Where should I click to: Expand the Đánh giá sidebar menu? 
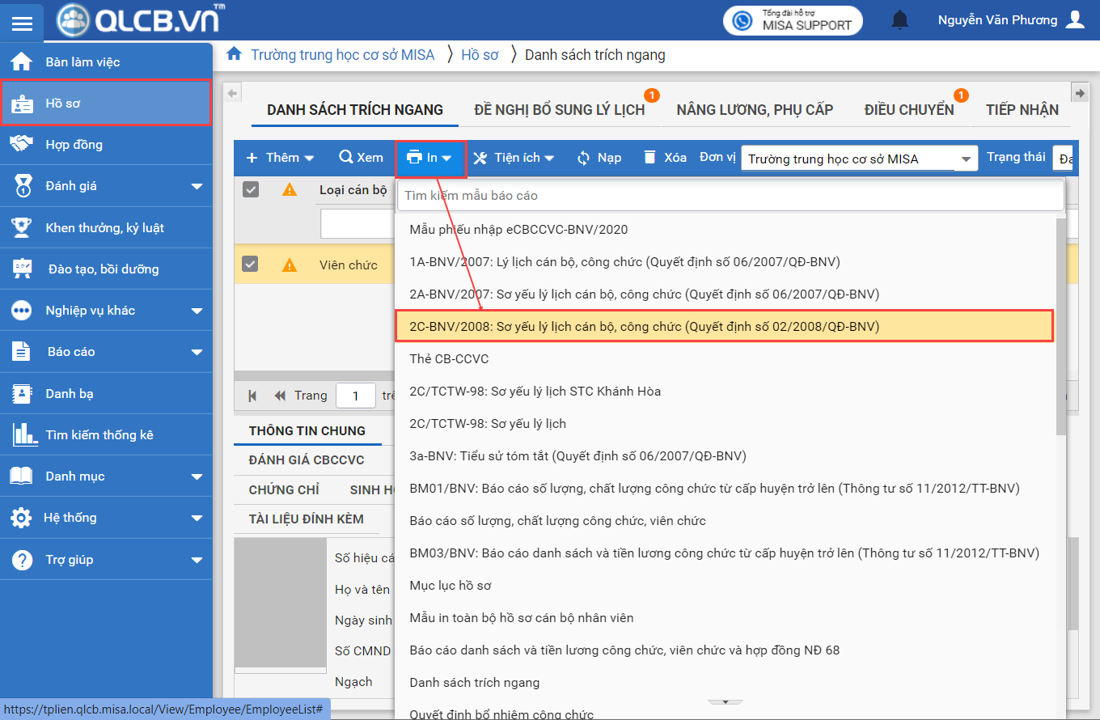[196, 187]
